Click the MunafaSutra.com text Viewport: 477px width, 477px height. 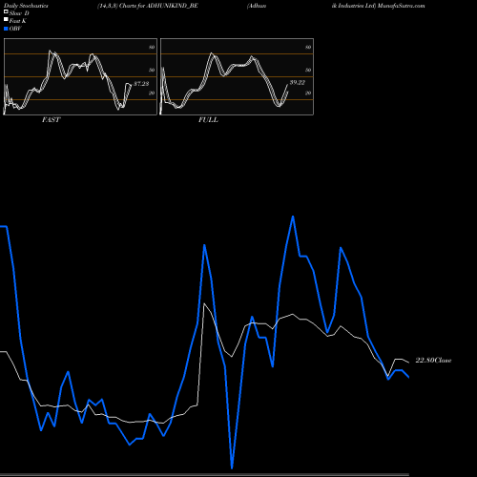tap(402, 6)
